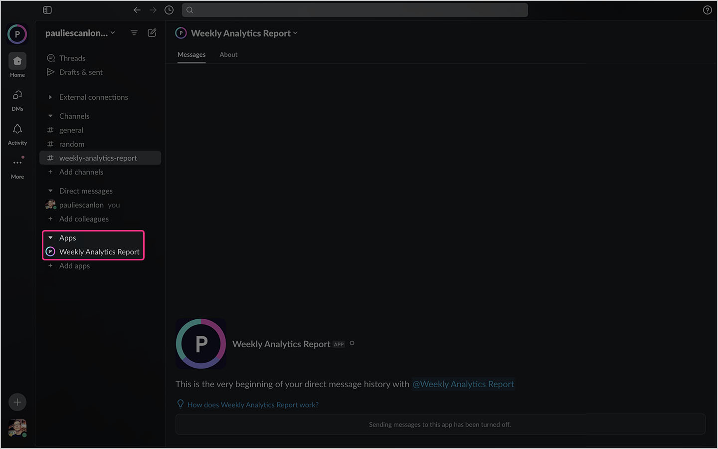Open the @Weekly Analytics Report mention link

(x=463, y=384)
